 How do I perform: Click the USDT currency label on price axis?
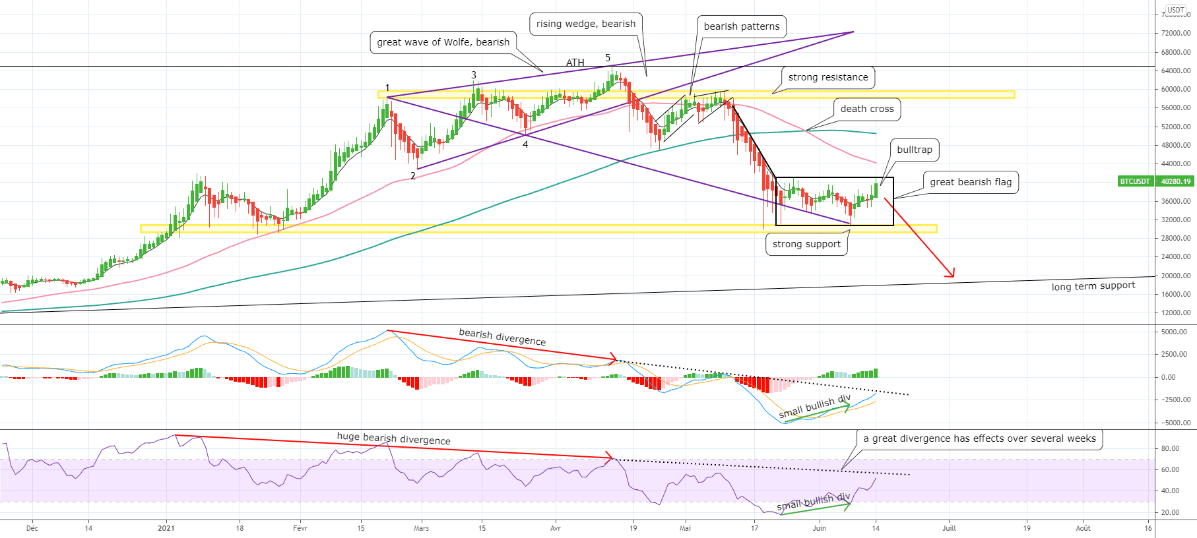tap(1175, 10)
